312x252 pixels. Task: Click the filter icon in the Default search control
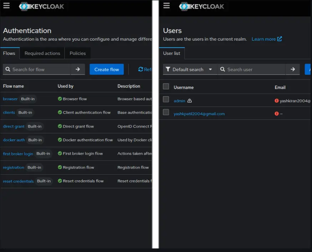(168, 69)
